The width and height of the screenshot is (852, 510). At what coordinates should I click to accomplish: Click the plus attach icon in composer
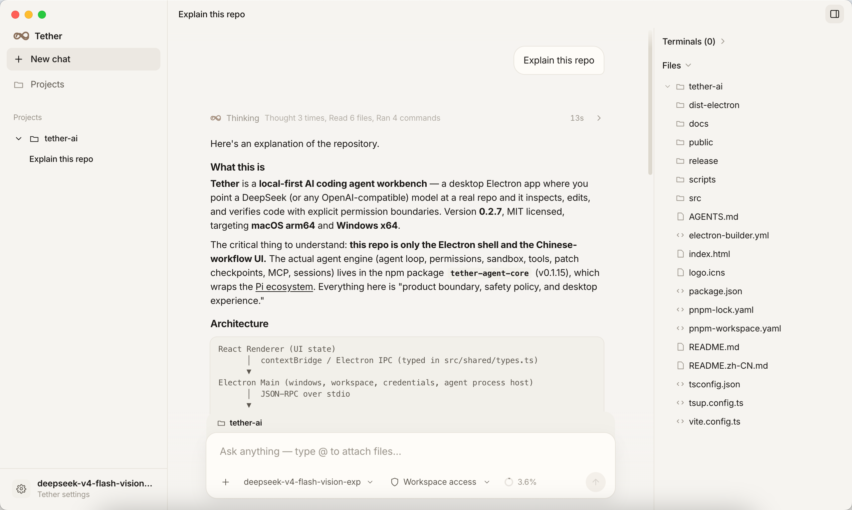pos(226,482)
